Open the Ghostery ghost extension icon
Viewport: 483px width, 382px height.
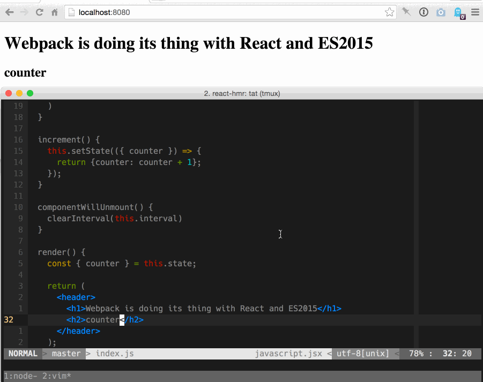pyautogui.click(x=459, y=13)
